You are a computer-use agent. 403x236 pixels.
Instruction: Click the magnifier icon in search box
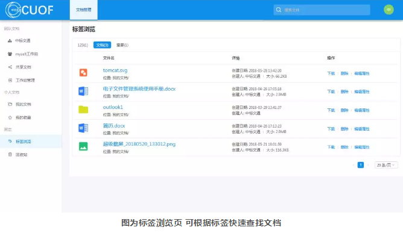[279, 10]
